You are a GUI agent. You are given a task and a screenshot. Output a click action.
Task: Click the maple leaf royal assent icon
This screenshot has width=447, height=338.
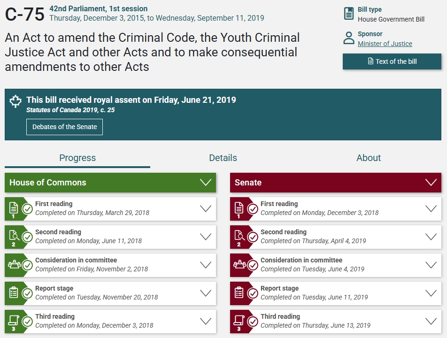click(15, 101)
